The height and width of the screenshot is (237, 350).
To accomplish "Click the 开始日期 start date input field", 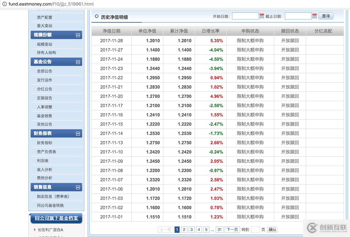I will point(245,16).
